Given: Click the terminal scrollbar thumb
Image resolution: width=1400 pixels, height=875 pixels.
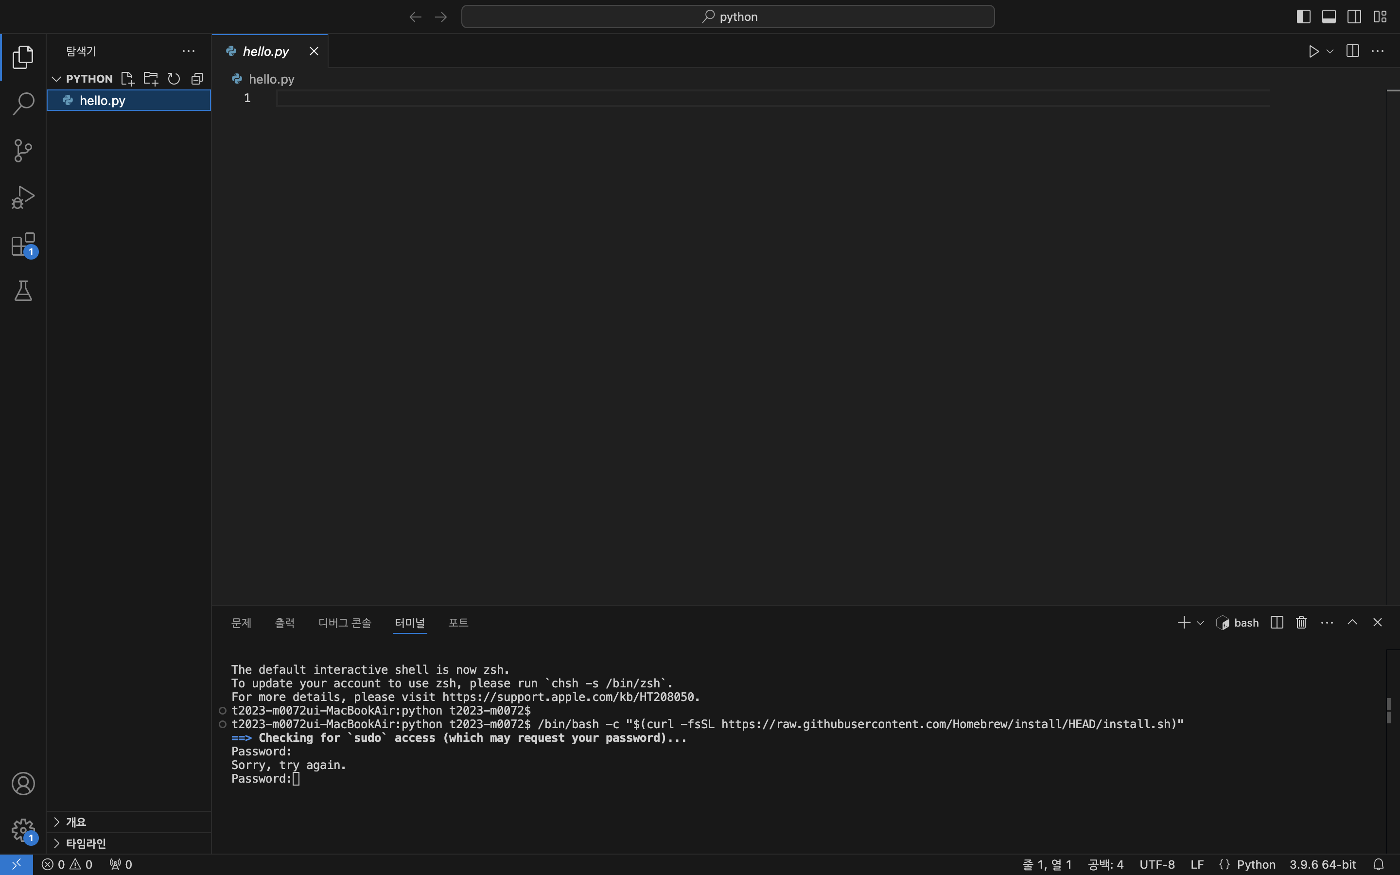Looking at the screenshot, I should (1389, 710).
